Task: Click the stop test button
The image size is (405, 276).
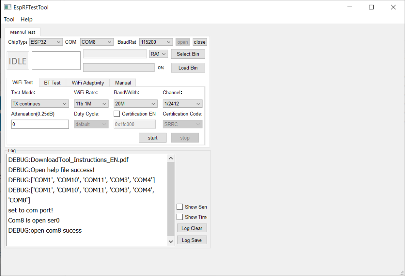Action: (185, 138)
